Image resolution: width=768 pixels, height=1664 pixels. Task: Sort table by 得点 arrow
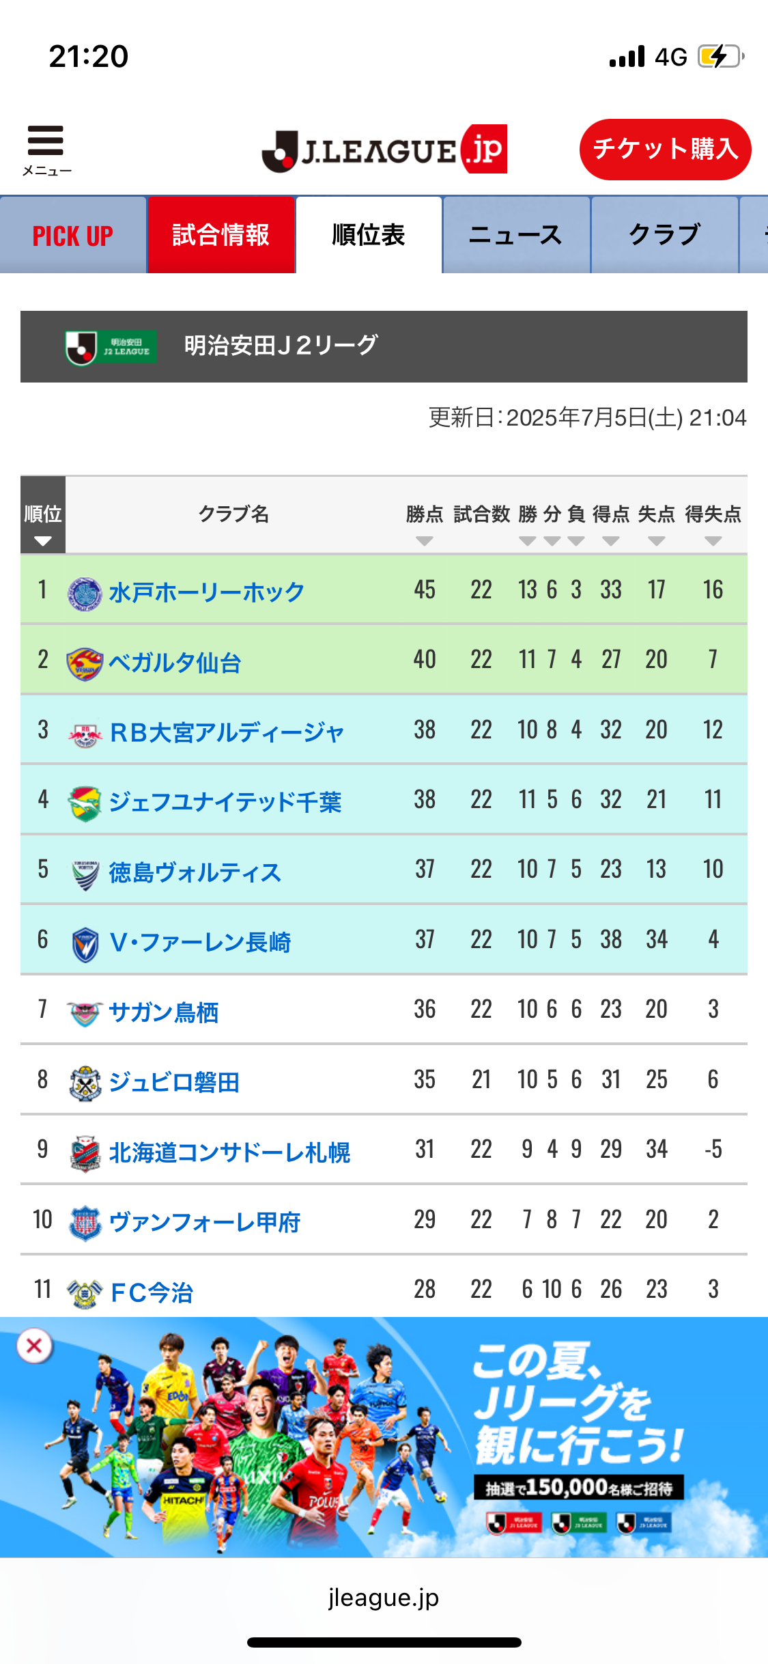[x=611, y=541]
